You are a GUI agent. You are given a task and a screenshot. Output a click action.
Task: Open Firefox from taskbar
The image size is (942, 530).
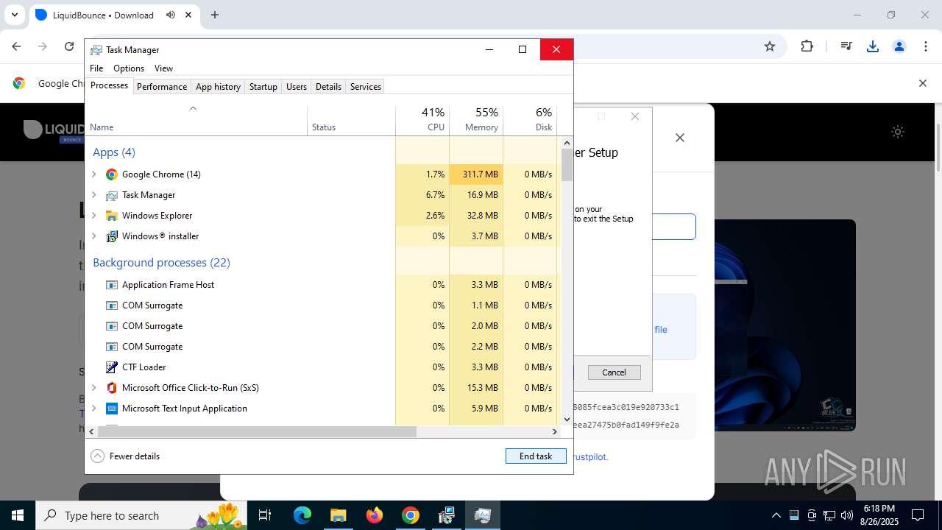(x=375, y=515)
